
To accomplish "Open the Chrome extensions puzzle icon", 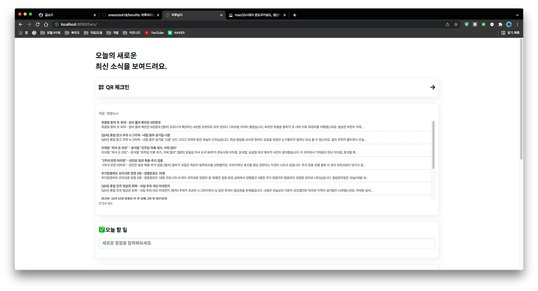I will coord(500,24).
